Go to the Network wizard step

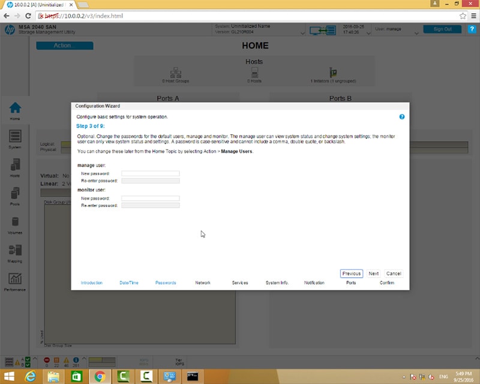click(203, 283)
